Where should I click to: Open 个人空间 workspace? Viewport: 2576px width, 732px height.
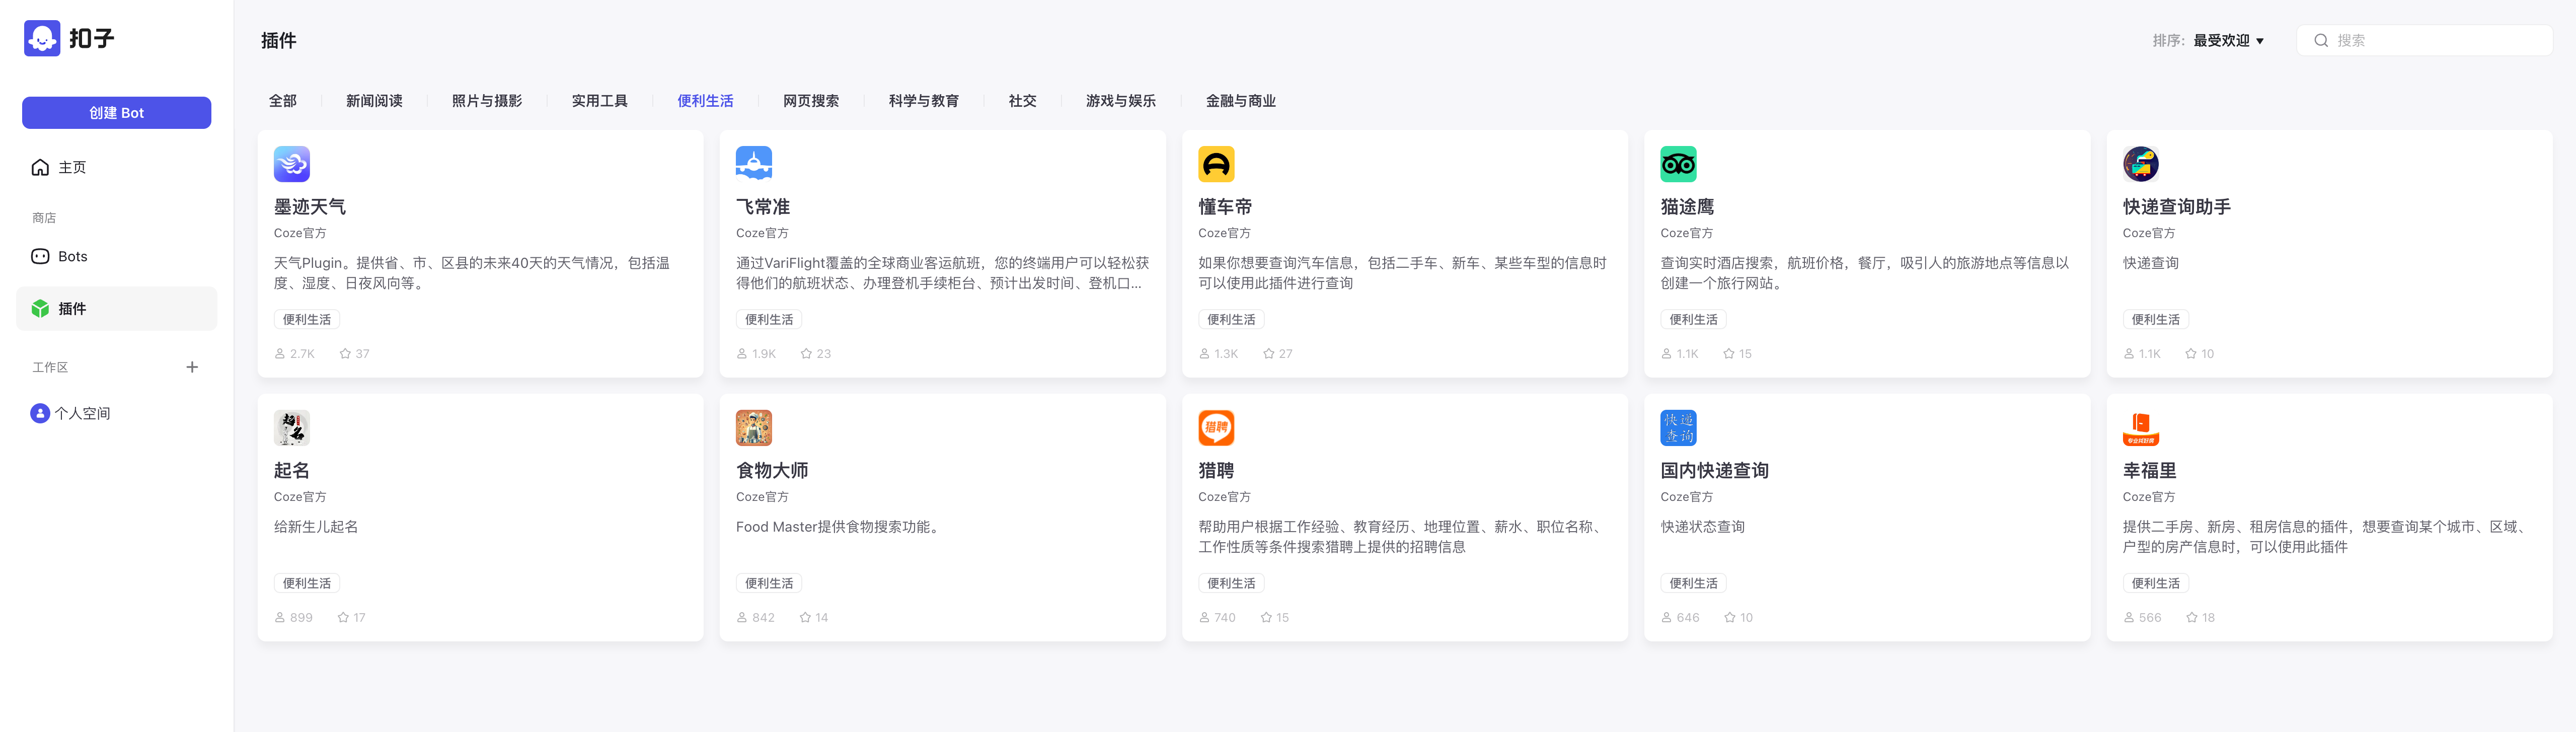[117, 413]
